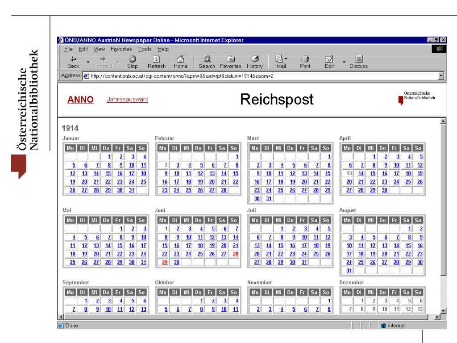Open the Mail toolbar icon
Viewport: 457px width, 343px height.
(x=280, y=62)
